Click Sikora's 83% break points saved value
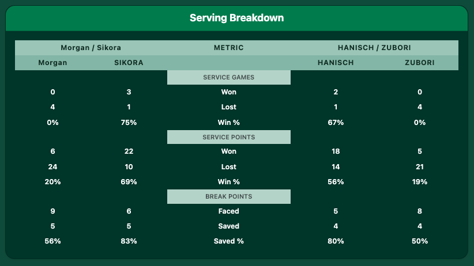This screenshot has width=474, height=266. (x=129, y=241)
